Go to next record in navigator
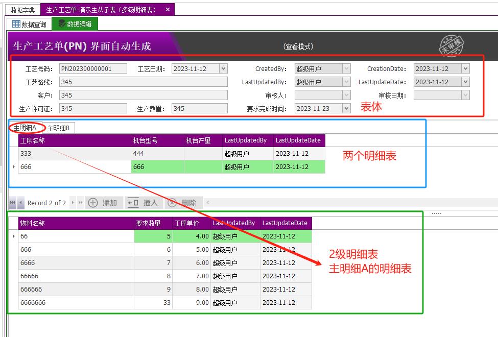The image size is (498, 337). click(x=73, y=203)
